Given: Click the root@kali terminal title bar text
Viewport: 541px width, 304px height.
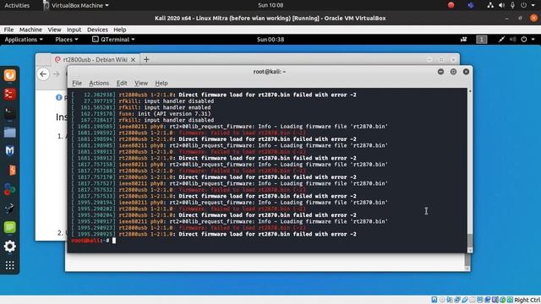Looking at the screenshot, I should [270, 72].
